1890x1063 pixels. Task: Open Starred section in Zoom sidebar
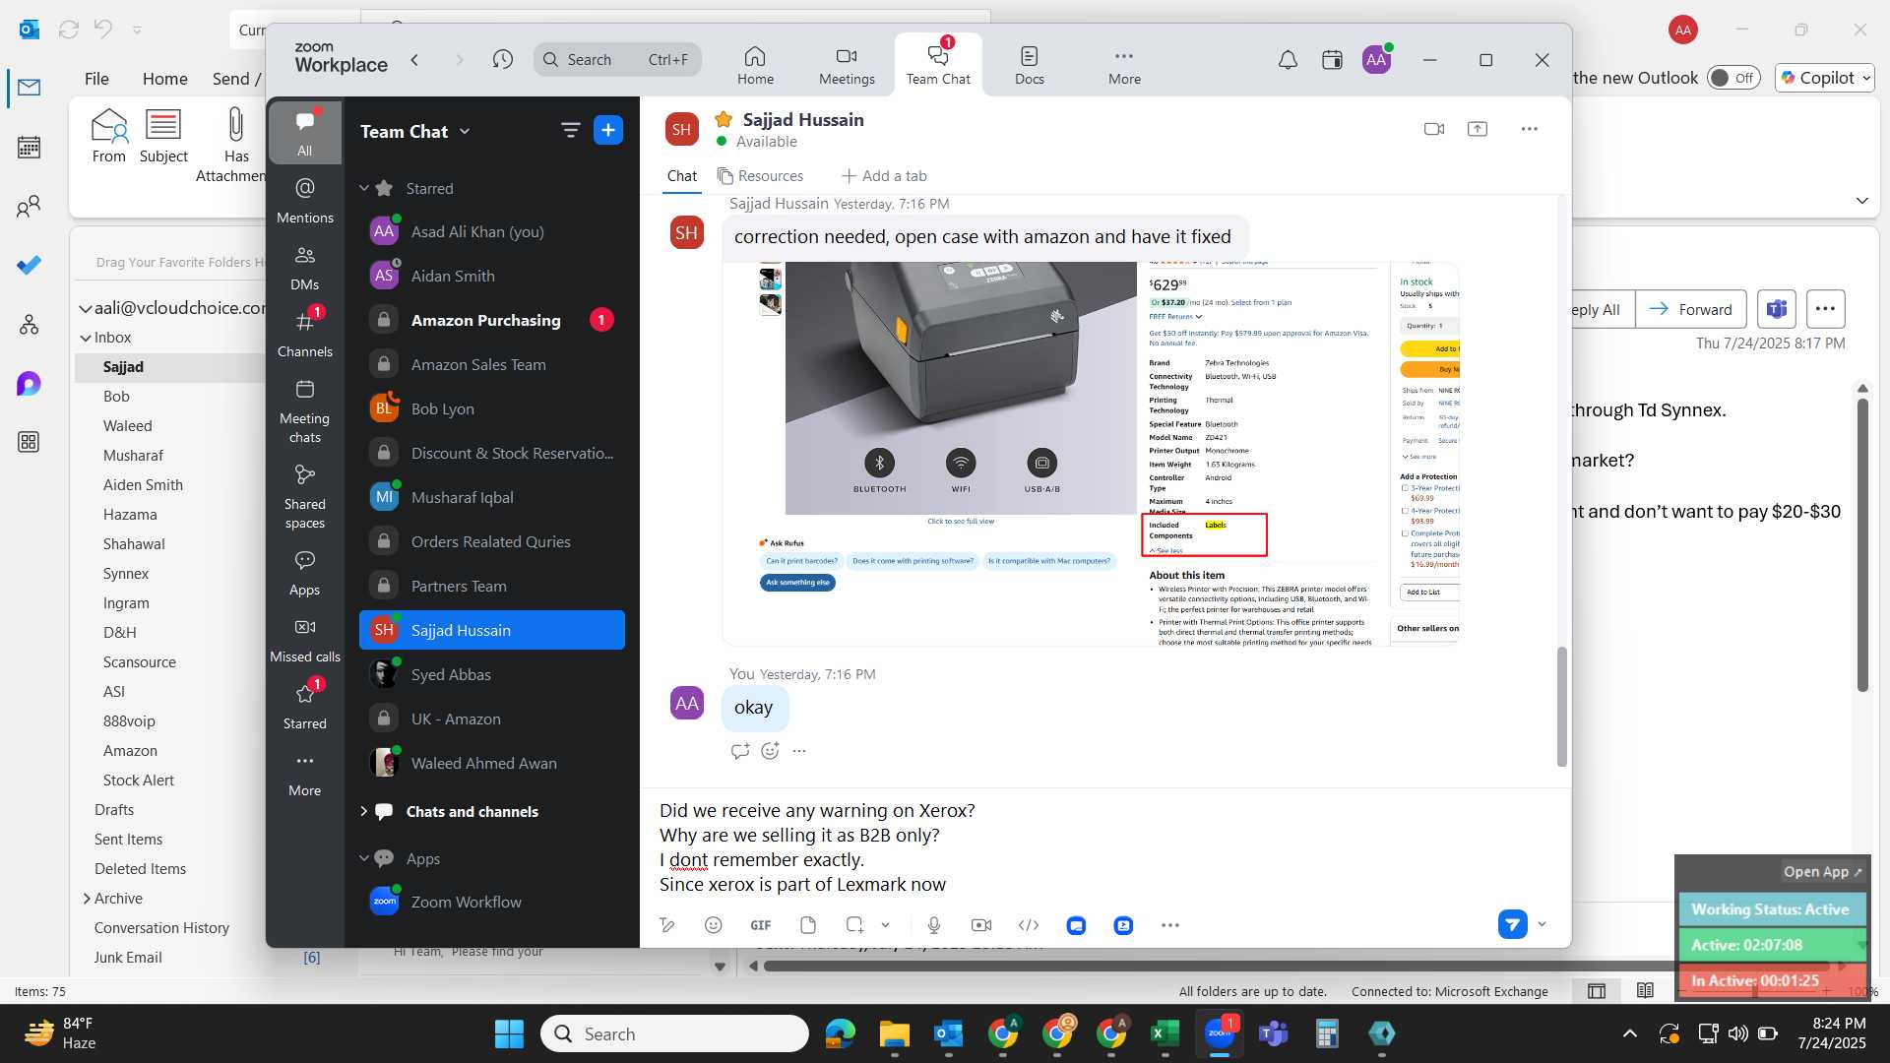(x=305, y=707)
